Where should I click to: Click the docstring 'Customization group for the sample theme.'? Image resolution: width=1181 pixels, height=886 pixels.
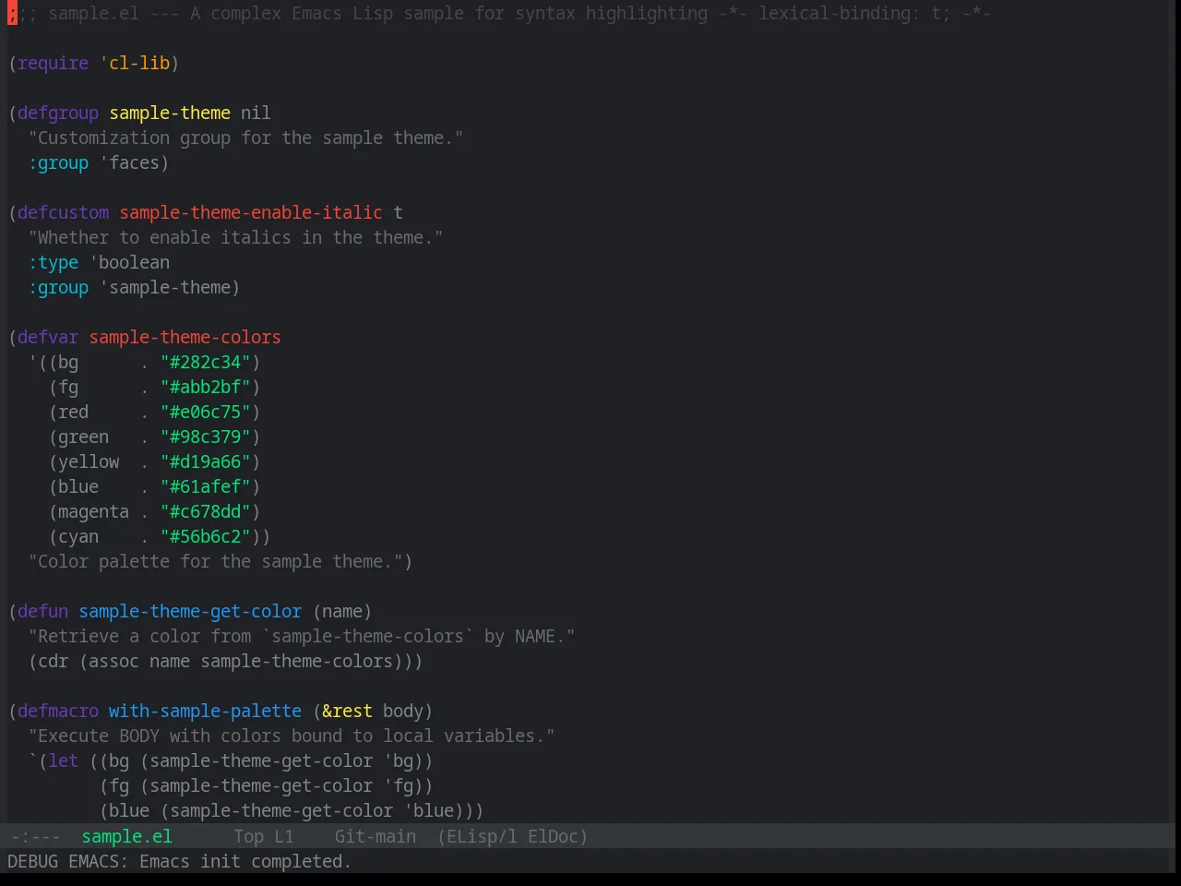coord(245,138)
